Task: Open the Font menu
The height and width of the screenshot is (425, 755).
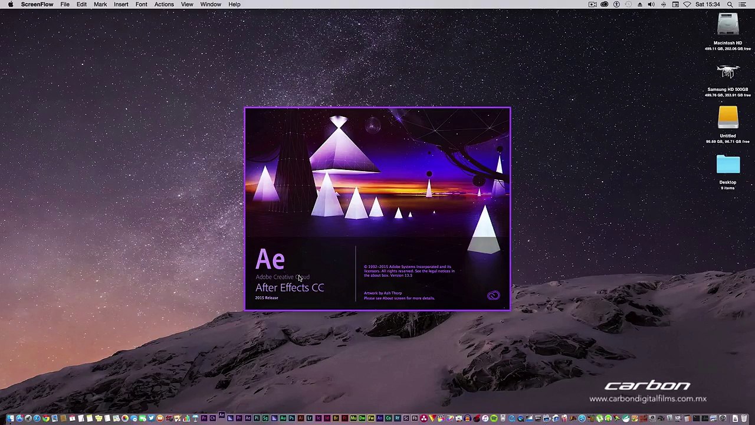Action: coord(141,4)
